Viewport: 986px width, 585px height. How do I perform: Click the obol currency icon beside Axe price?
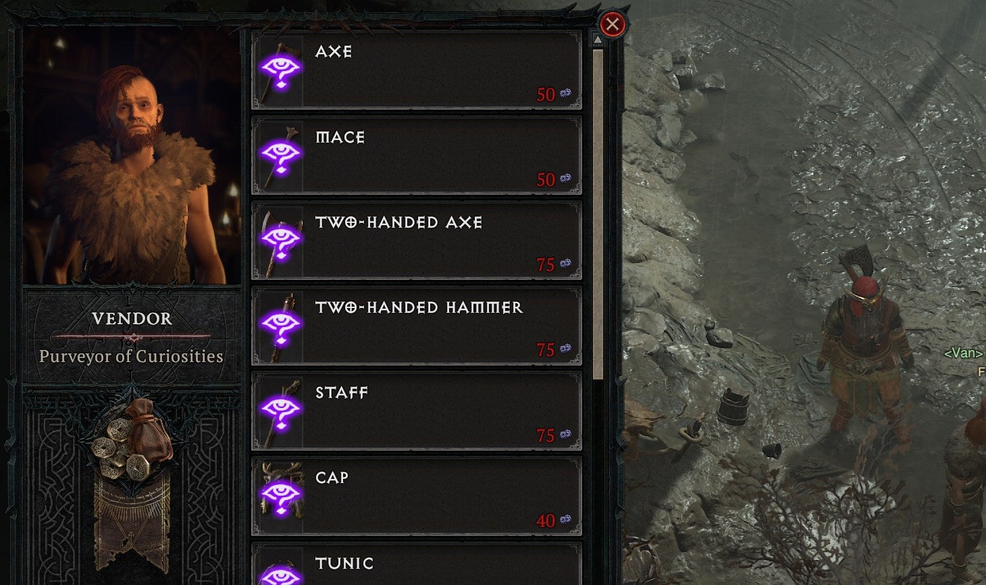click(566, 93)
